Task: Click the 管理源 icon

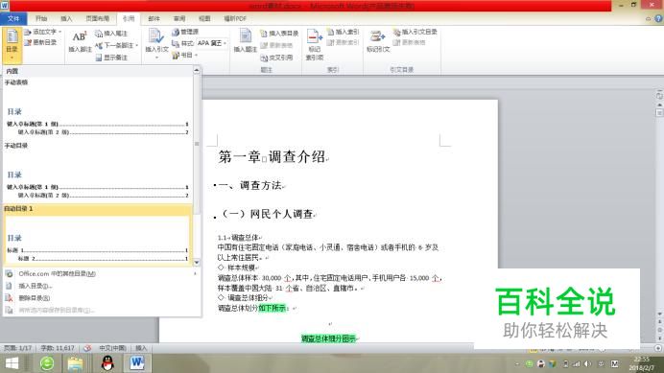Action: pyautogui.click(x=176, y=33)
